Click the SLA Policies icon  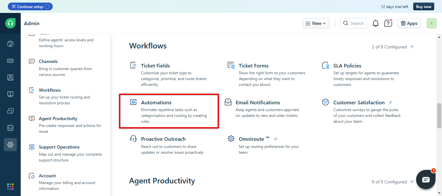[x=326, y=66]
